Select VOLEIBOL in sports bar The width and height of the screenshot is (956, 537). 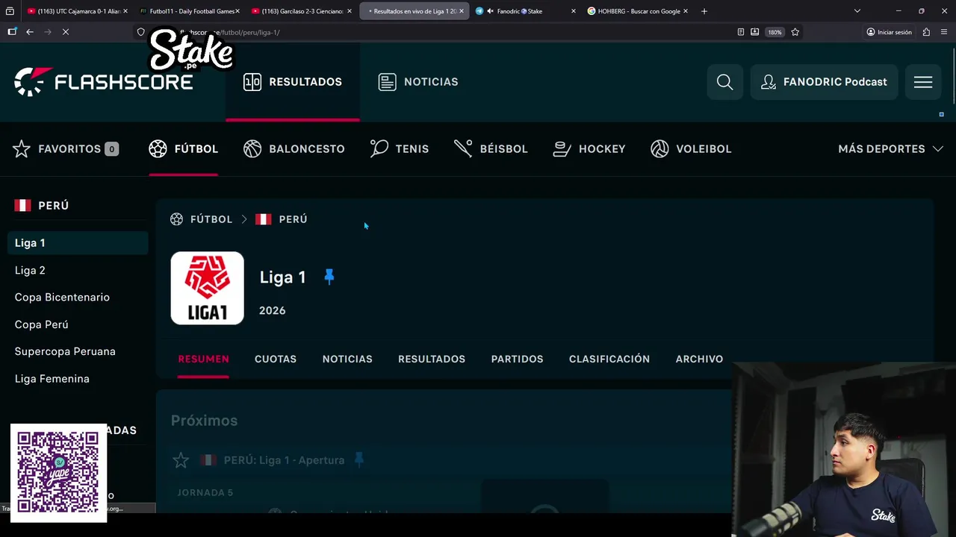click(691, 149)
